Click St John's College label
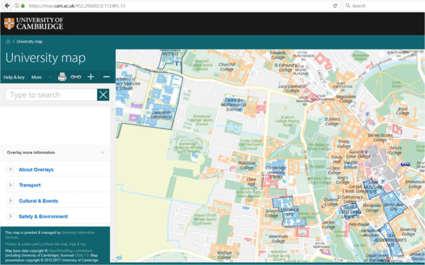 click(332, 121)
